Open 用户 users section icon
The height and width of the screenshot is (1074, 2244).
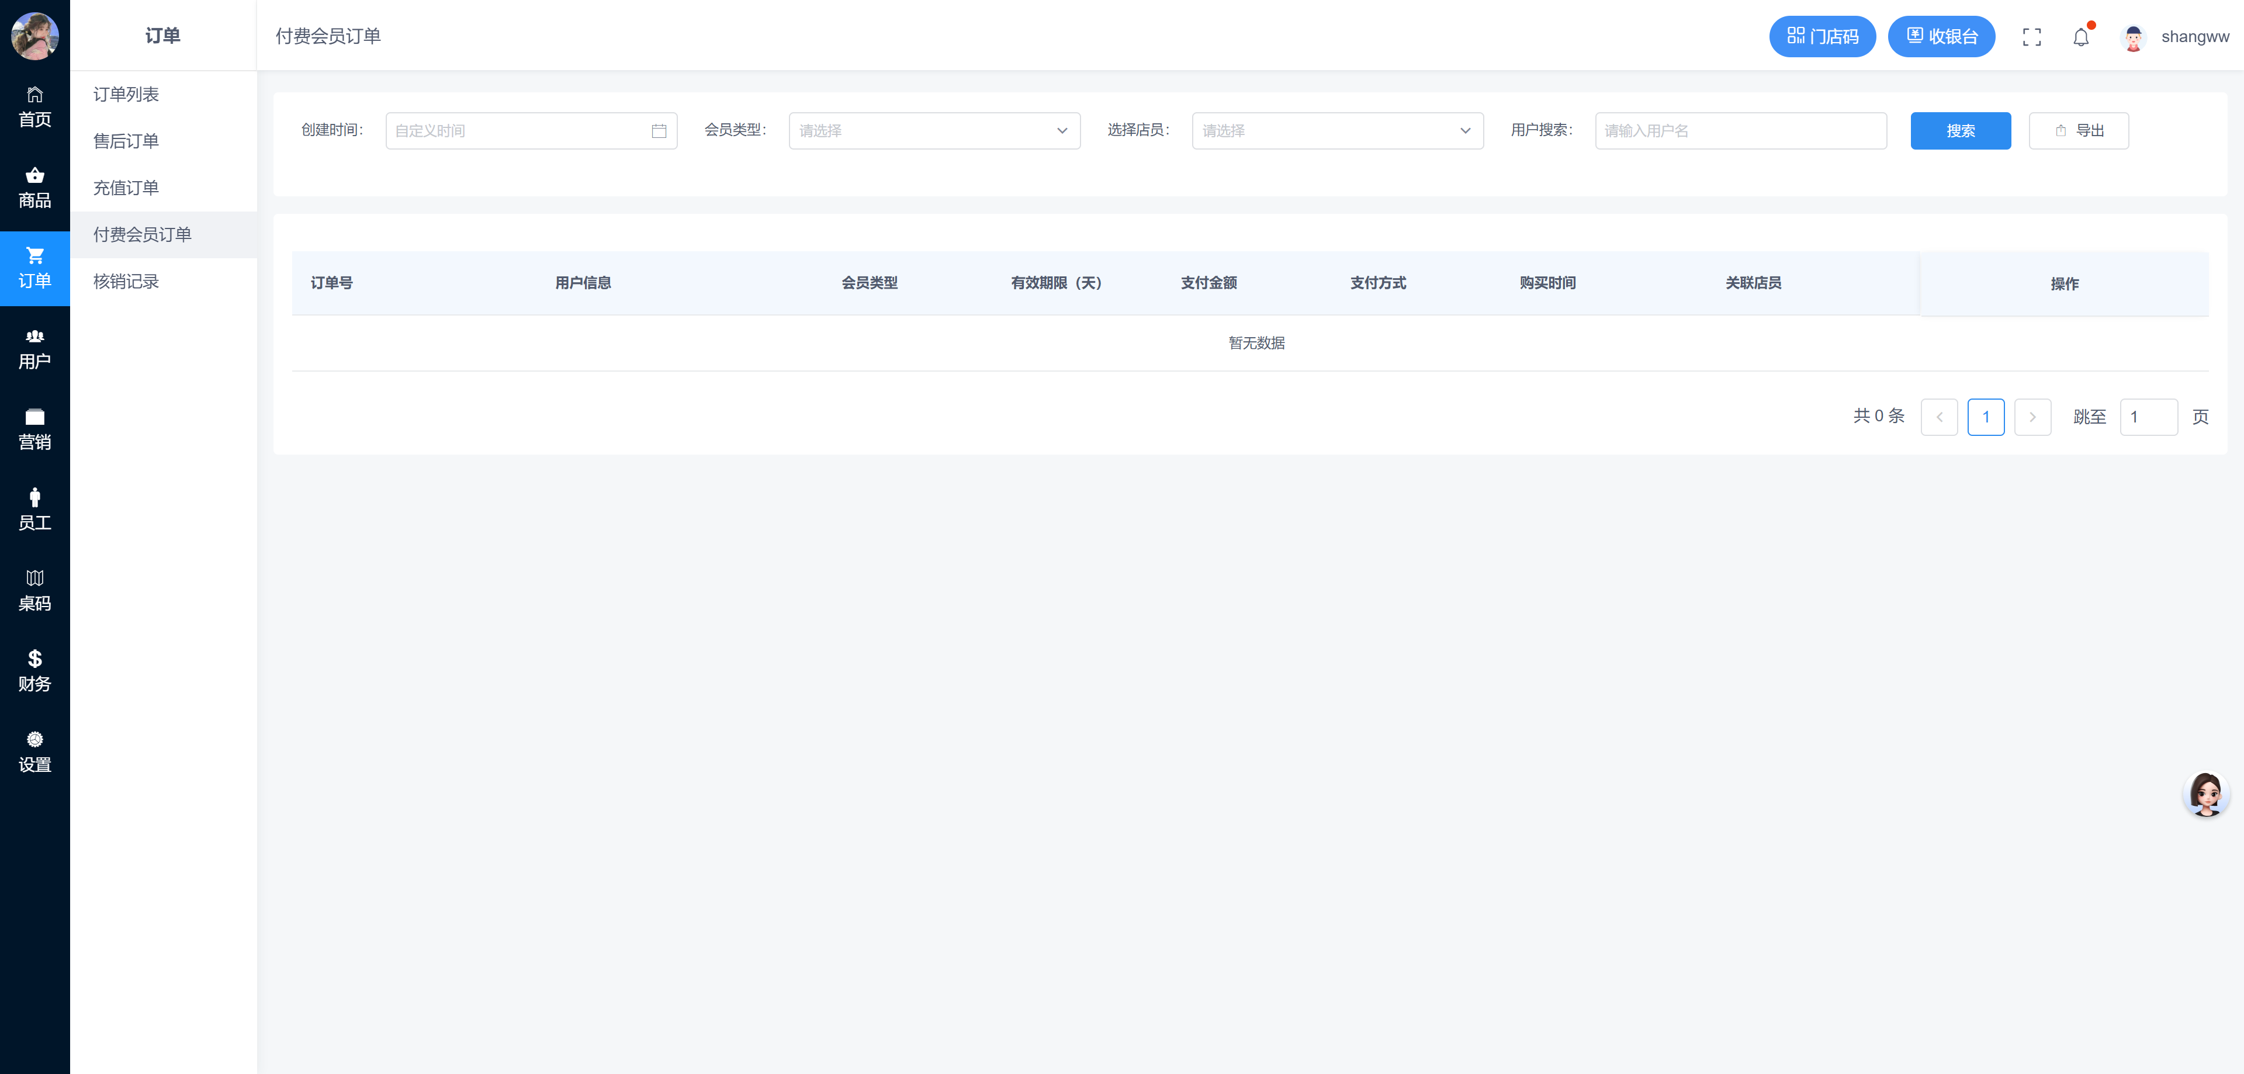(35, 348)
